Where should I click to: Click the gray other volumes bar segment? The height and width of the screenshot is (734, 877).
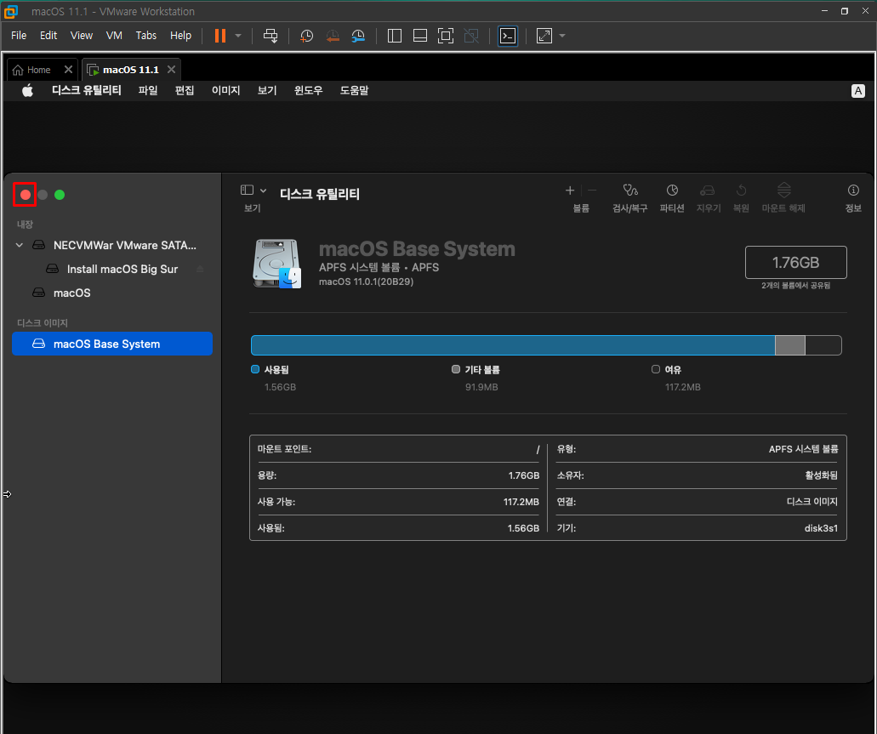pos(789,345)
